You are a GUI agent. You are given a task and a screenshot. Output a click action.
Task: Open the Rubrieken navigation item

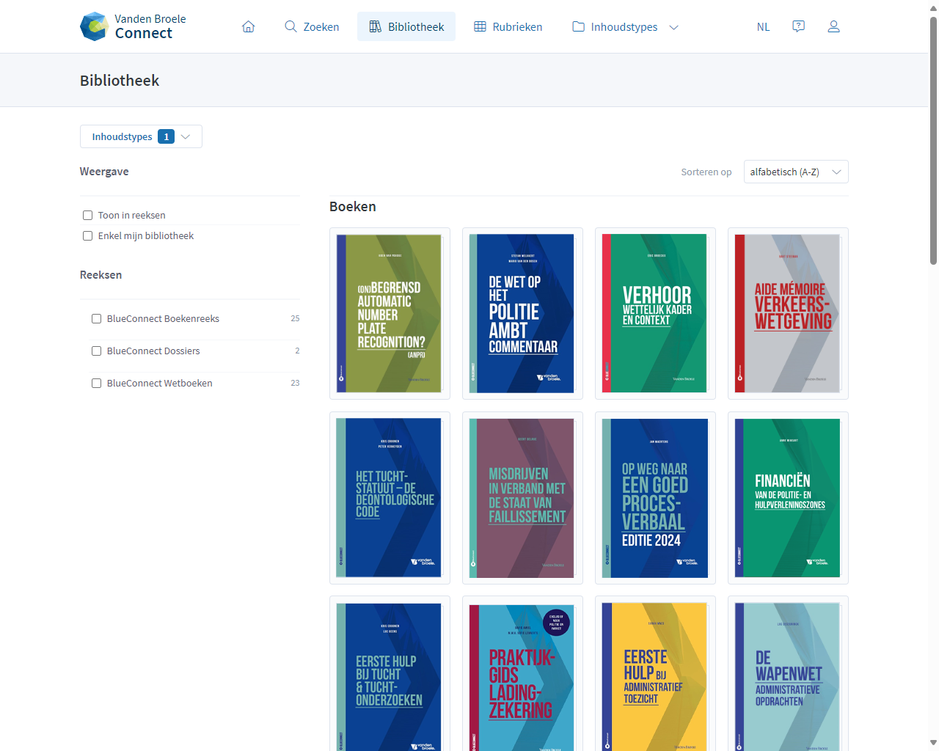(x=508, y=26)
